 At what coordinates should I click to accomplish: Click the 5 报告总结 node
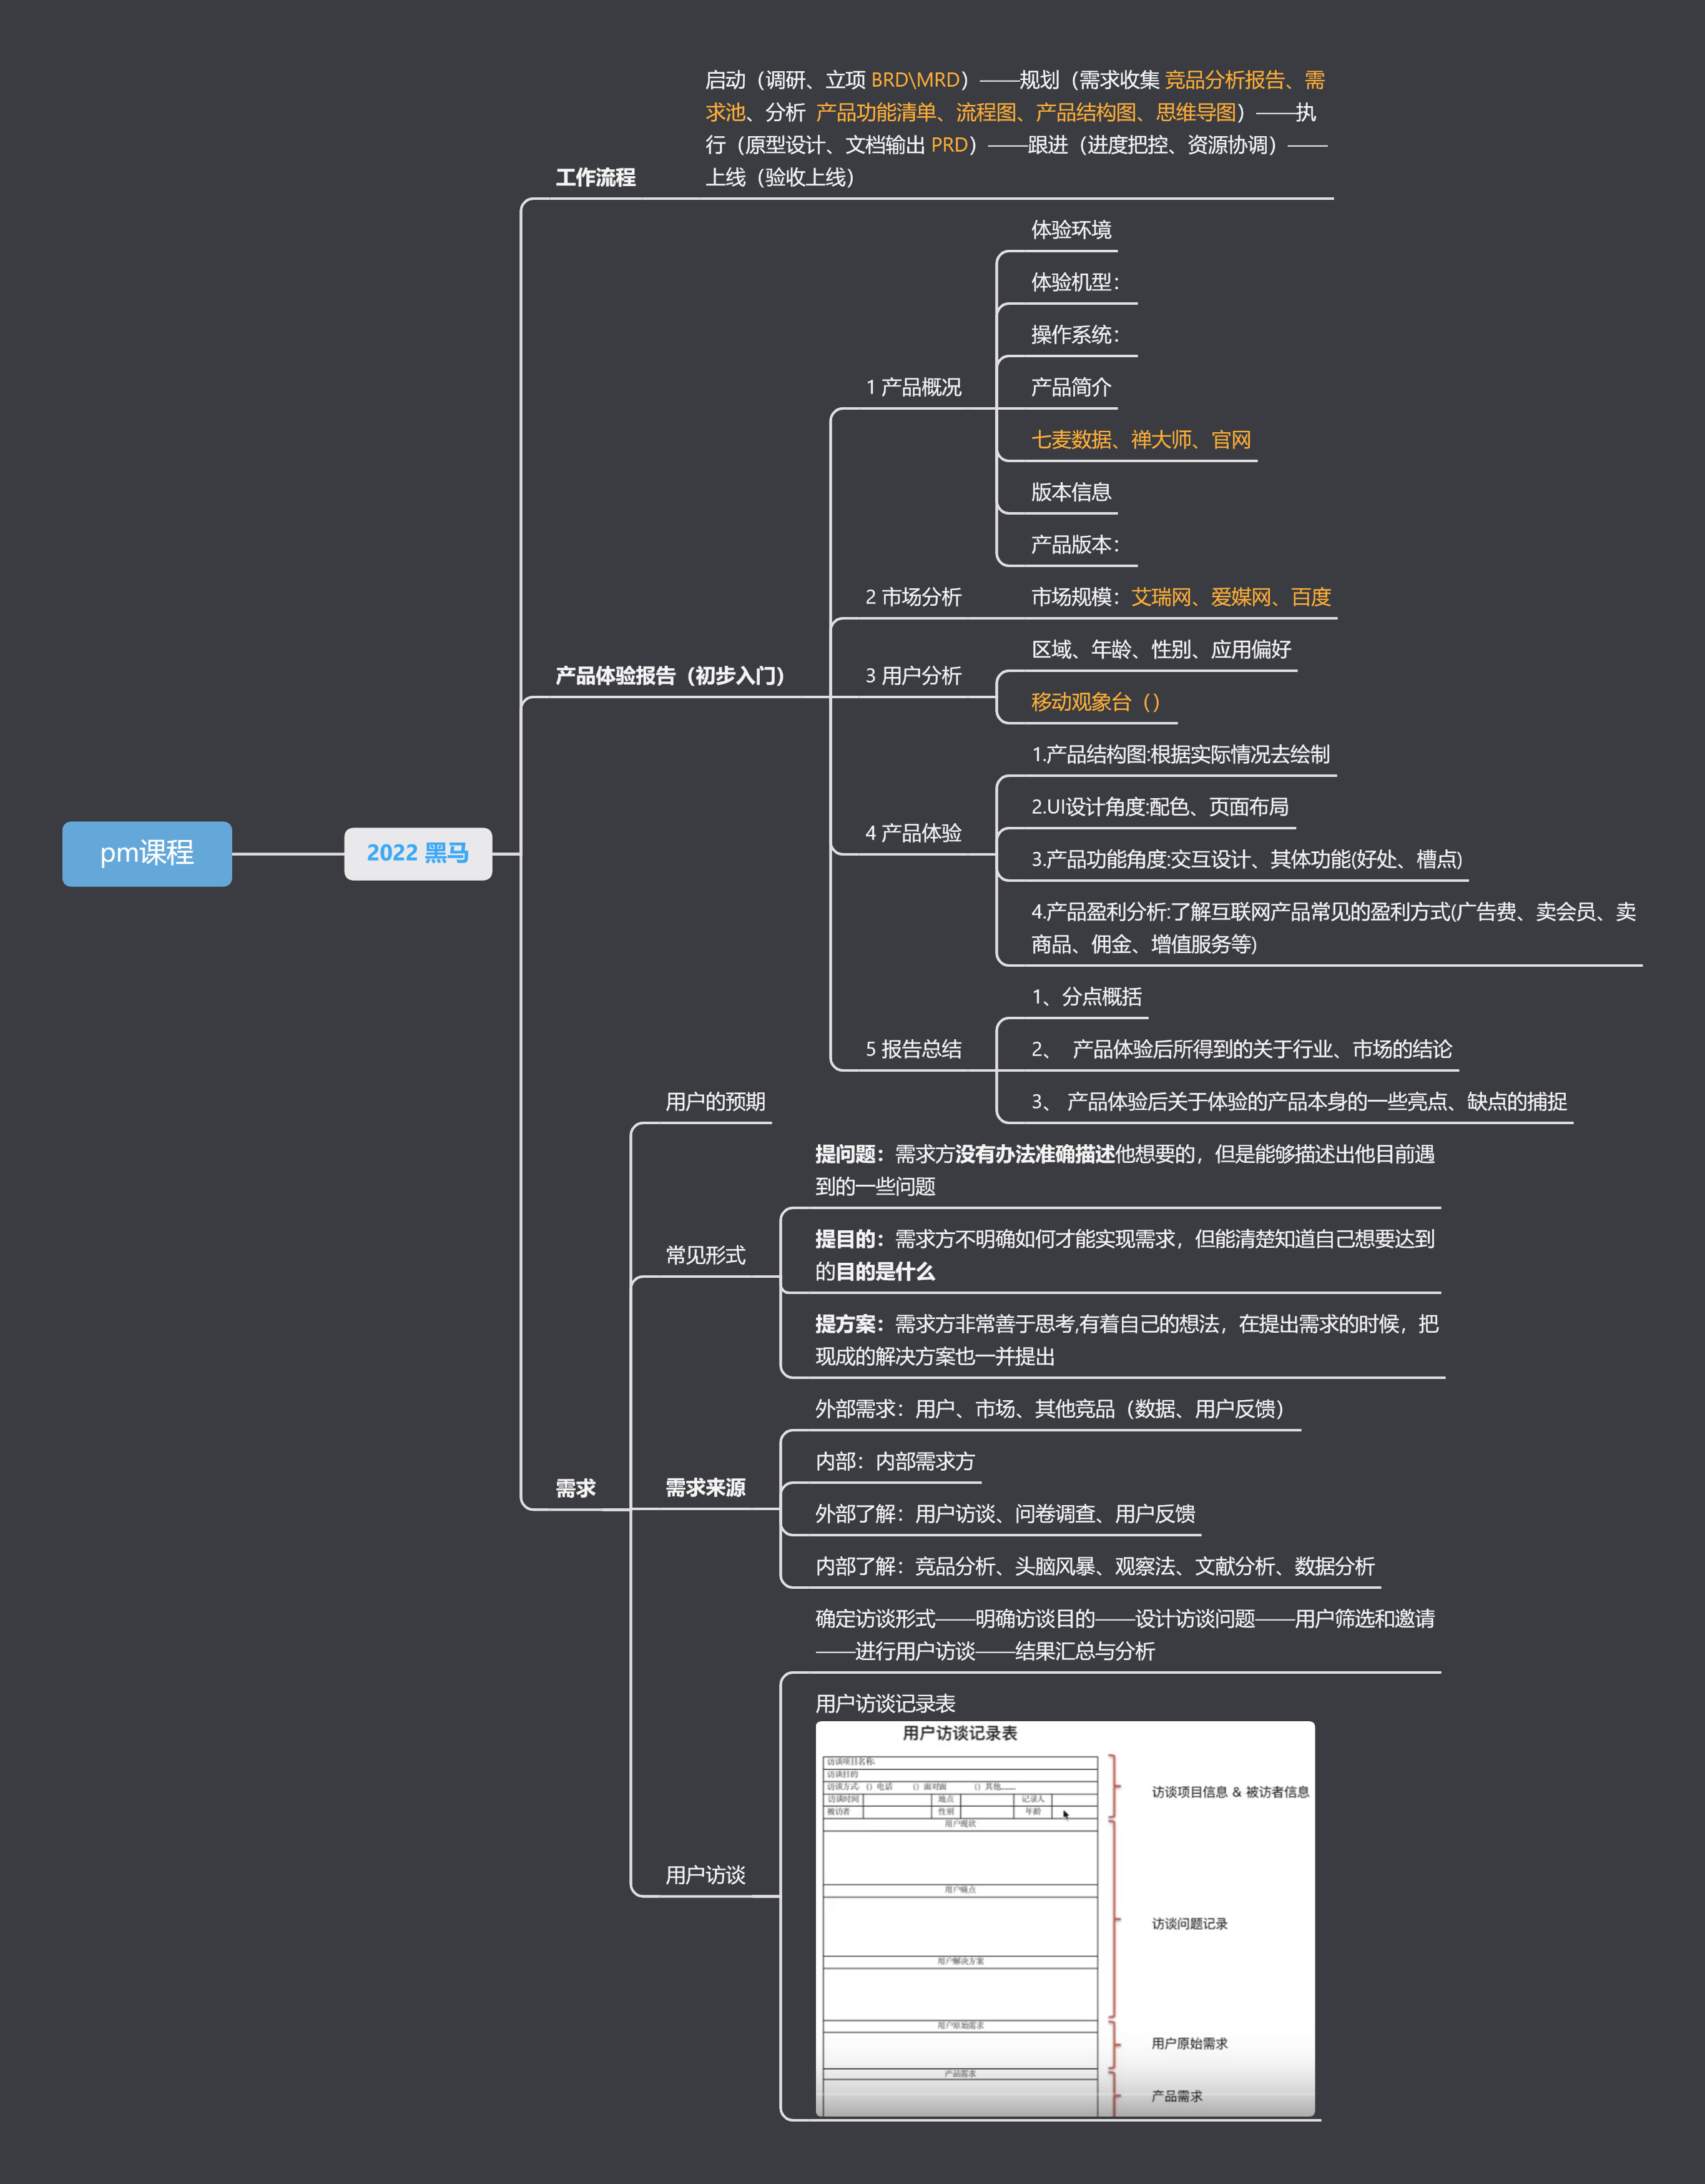(913, 1048)
